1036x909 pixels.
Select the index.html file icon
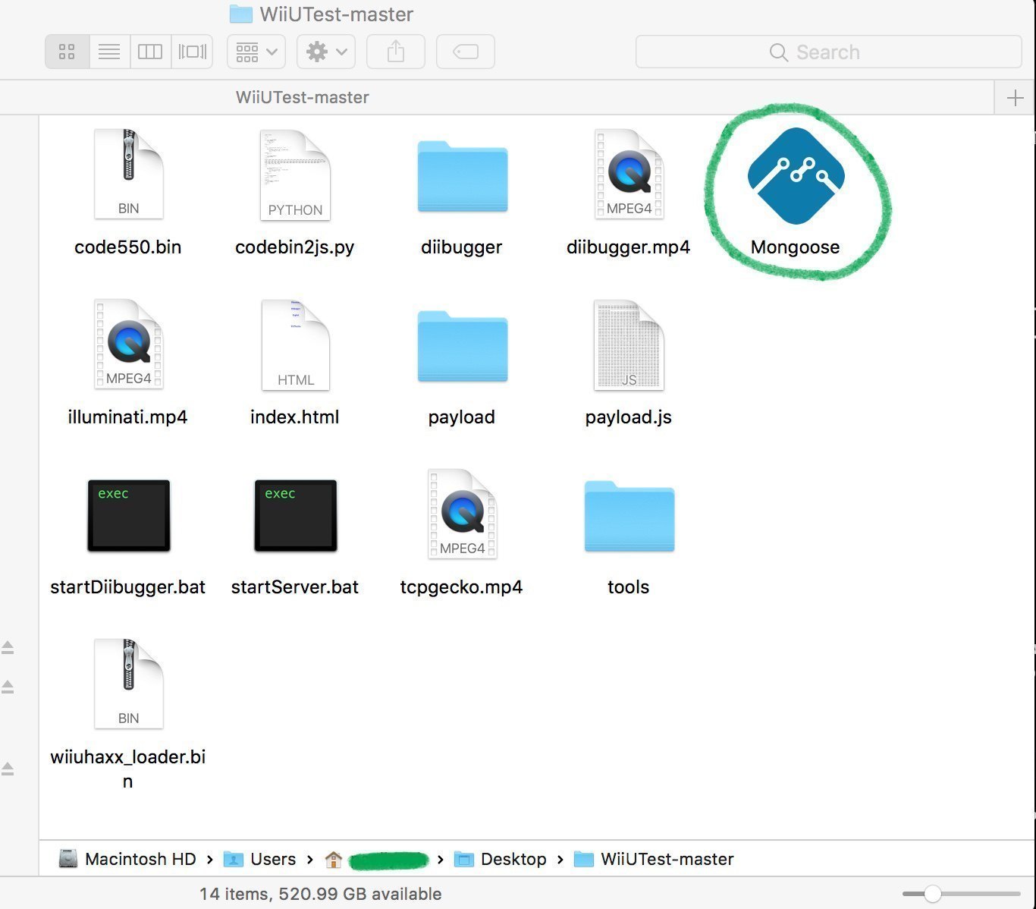pyautogui.click(x=295, y=344)
